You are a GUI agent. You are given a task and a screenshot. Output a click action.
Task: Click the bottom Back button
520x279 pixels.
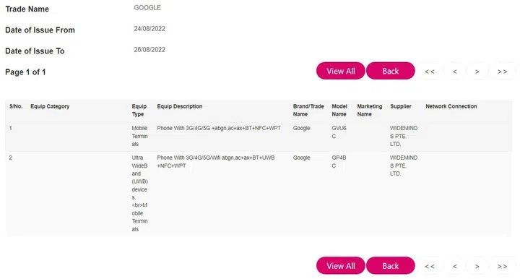pos(390,265)
